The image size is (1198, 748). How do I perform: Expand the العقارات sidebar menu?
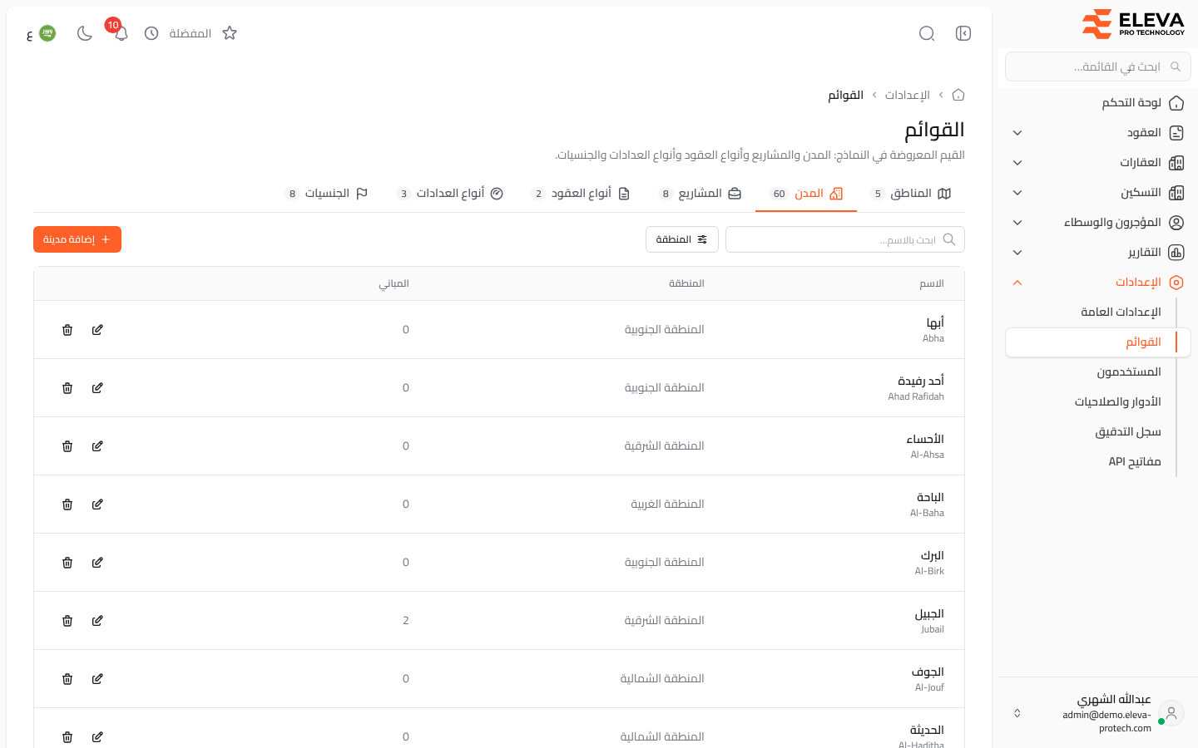coord(1098,163)
